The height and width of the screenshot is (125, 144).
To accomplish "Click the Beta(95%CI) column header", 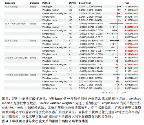I will 85,3.
